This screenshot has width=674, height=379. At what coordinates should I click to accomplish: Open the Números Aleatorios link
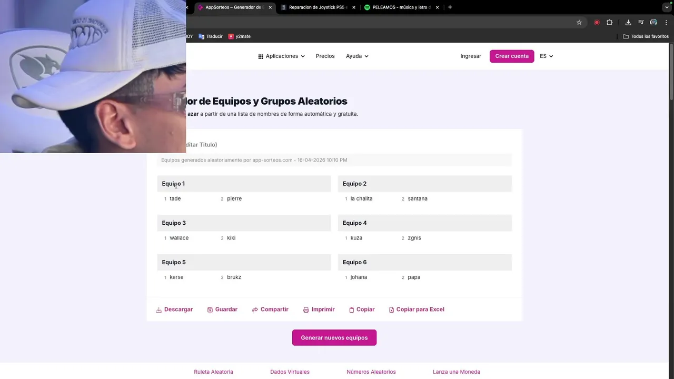[371, 372]
